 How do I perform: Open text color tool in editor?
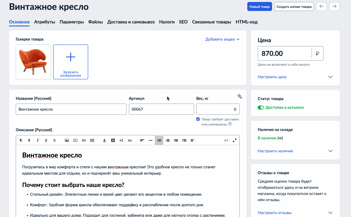(105, 140)
